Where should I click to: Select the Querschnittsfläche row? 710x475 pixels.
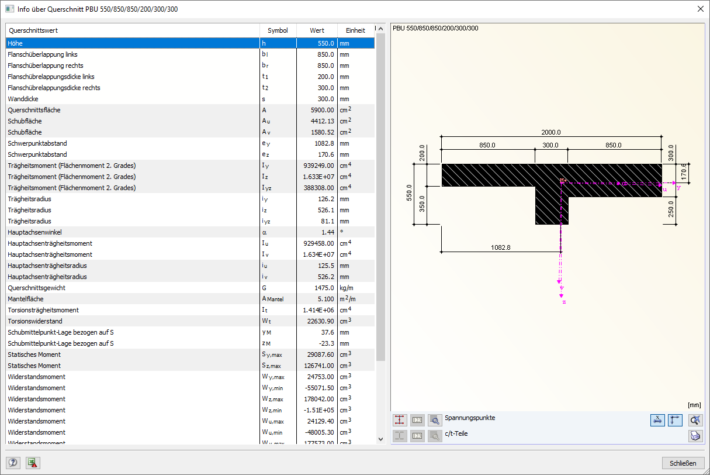(x=132, y=110)
